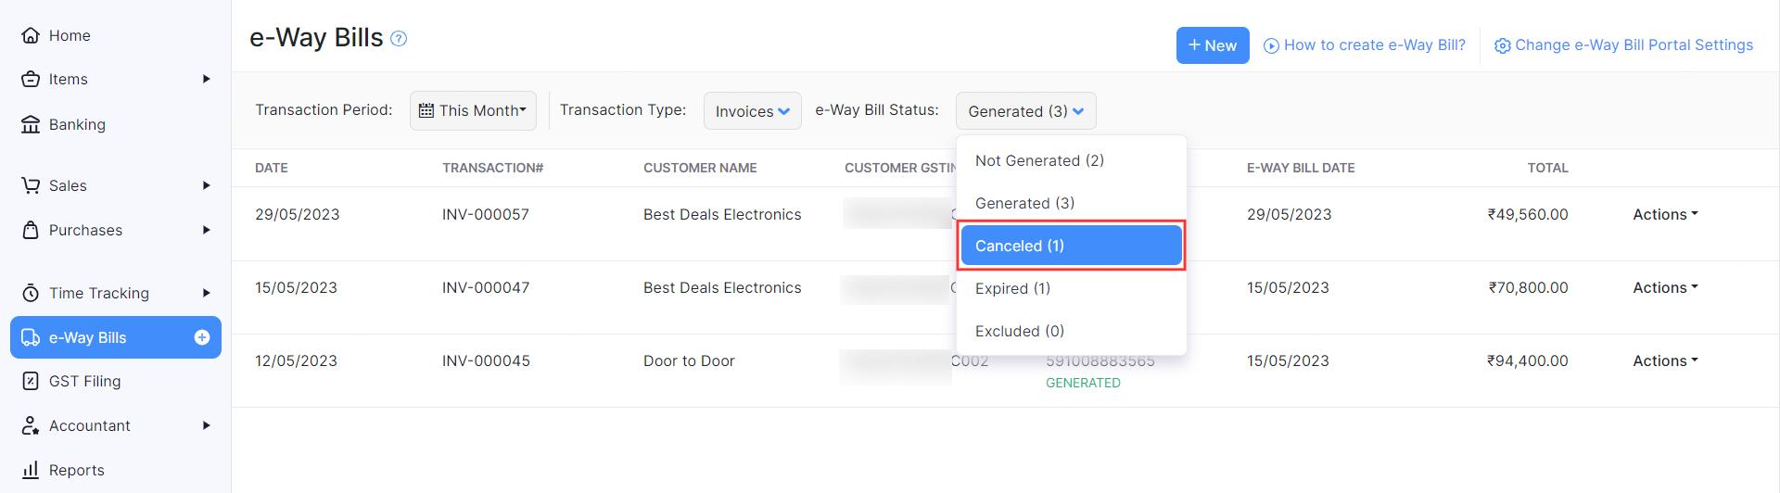Screen dimensions: 1780x493
Task: Choose Expired (1) from status list
Action: coord(1012,288)
